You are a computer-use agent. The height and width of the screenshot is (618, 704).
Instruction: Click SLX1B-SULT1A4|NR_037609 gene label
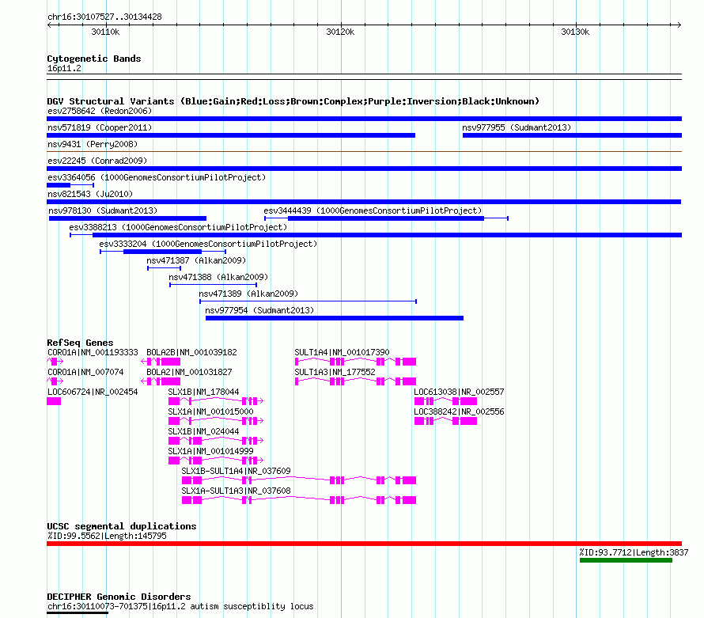237,471
